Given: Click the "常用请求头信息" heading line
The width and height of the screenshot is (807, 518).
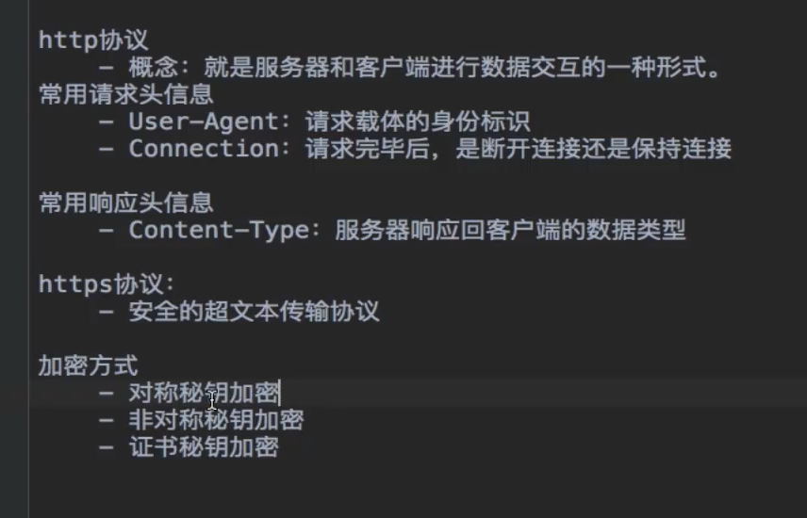Looking at the screenshot, I should 125,94.
